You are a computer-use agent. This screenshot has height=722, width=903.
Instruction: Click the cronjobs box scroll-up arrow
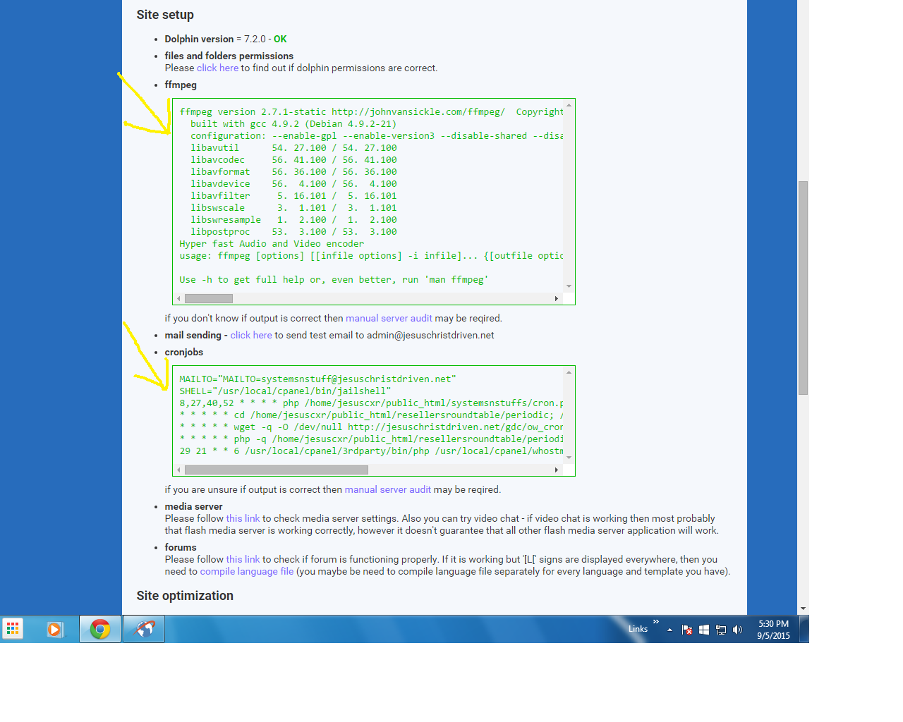pyautogui.click(x=569, y=372)
